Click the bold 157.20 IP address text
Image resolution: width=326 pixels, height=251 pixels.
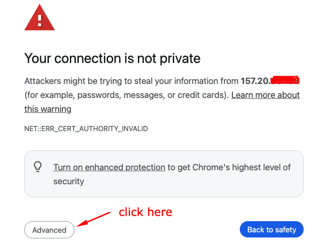click(x=255, y=81)
